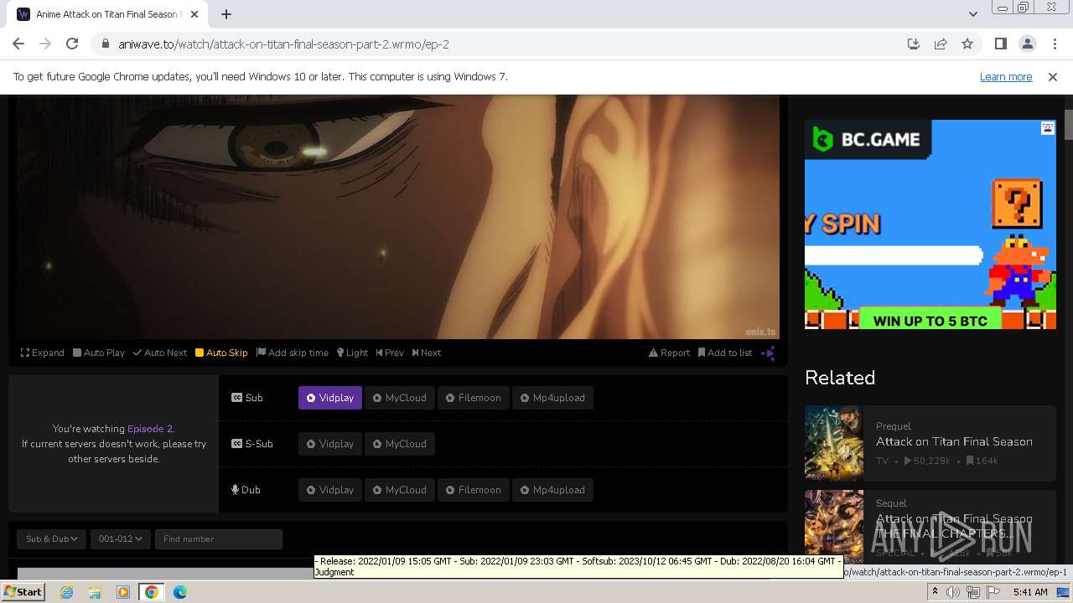This screenshot has height=603, width=1073.
Task: Click the Chrome taskbar icon
Action: point(152,592)
